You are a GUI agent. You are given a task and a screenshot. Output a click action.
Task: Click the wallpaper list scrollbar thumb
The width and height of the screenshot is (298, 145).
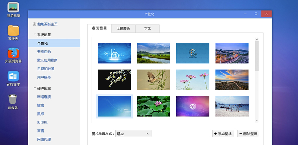257,56
